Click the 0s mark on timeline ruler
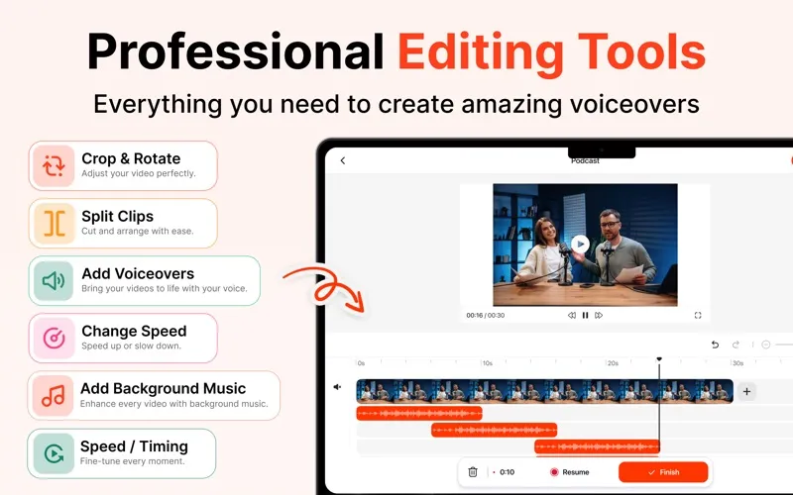 click(361, 363)
